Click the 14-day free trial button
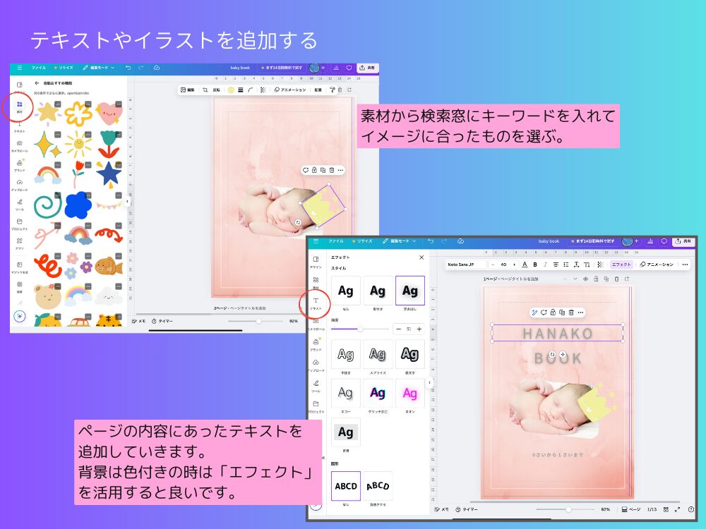This screenshot has width=706, height=529. [x=594, y=241]
